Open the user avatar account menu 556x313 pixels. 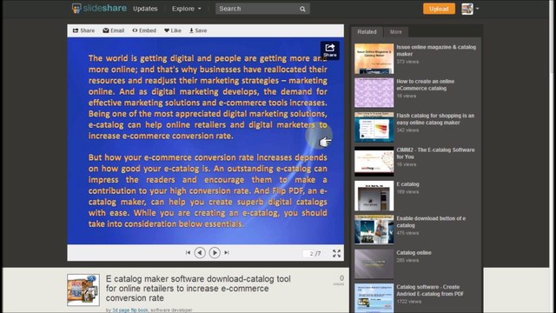coord(470,9)
